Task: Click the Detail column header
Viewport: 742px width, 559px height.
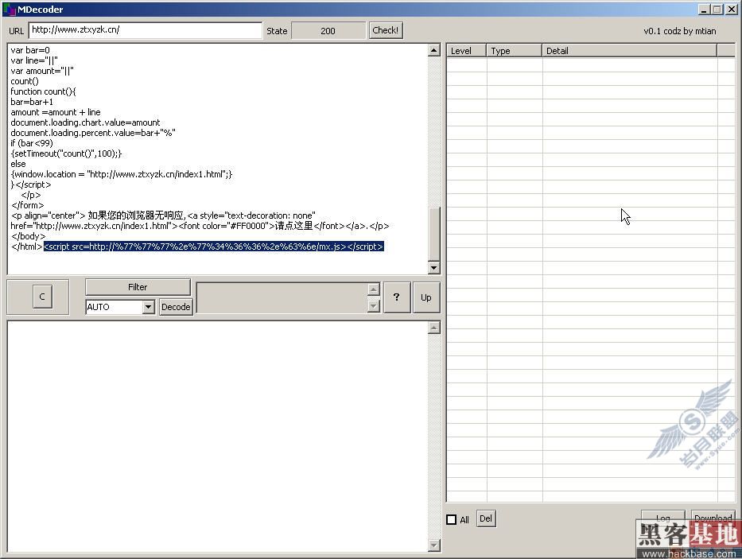Action: tap(629, 51)
